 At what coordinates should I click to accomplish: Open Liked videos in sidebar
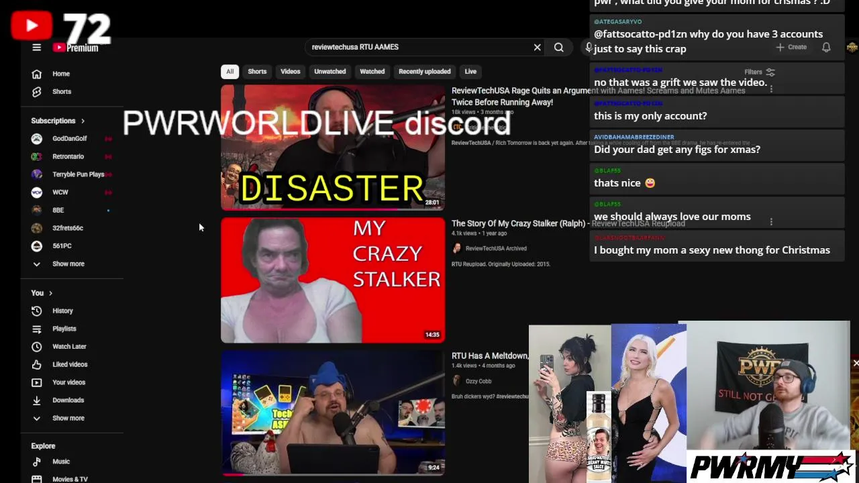pos(70,364)
